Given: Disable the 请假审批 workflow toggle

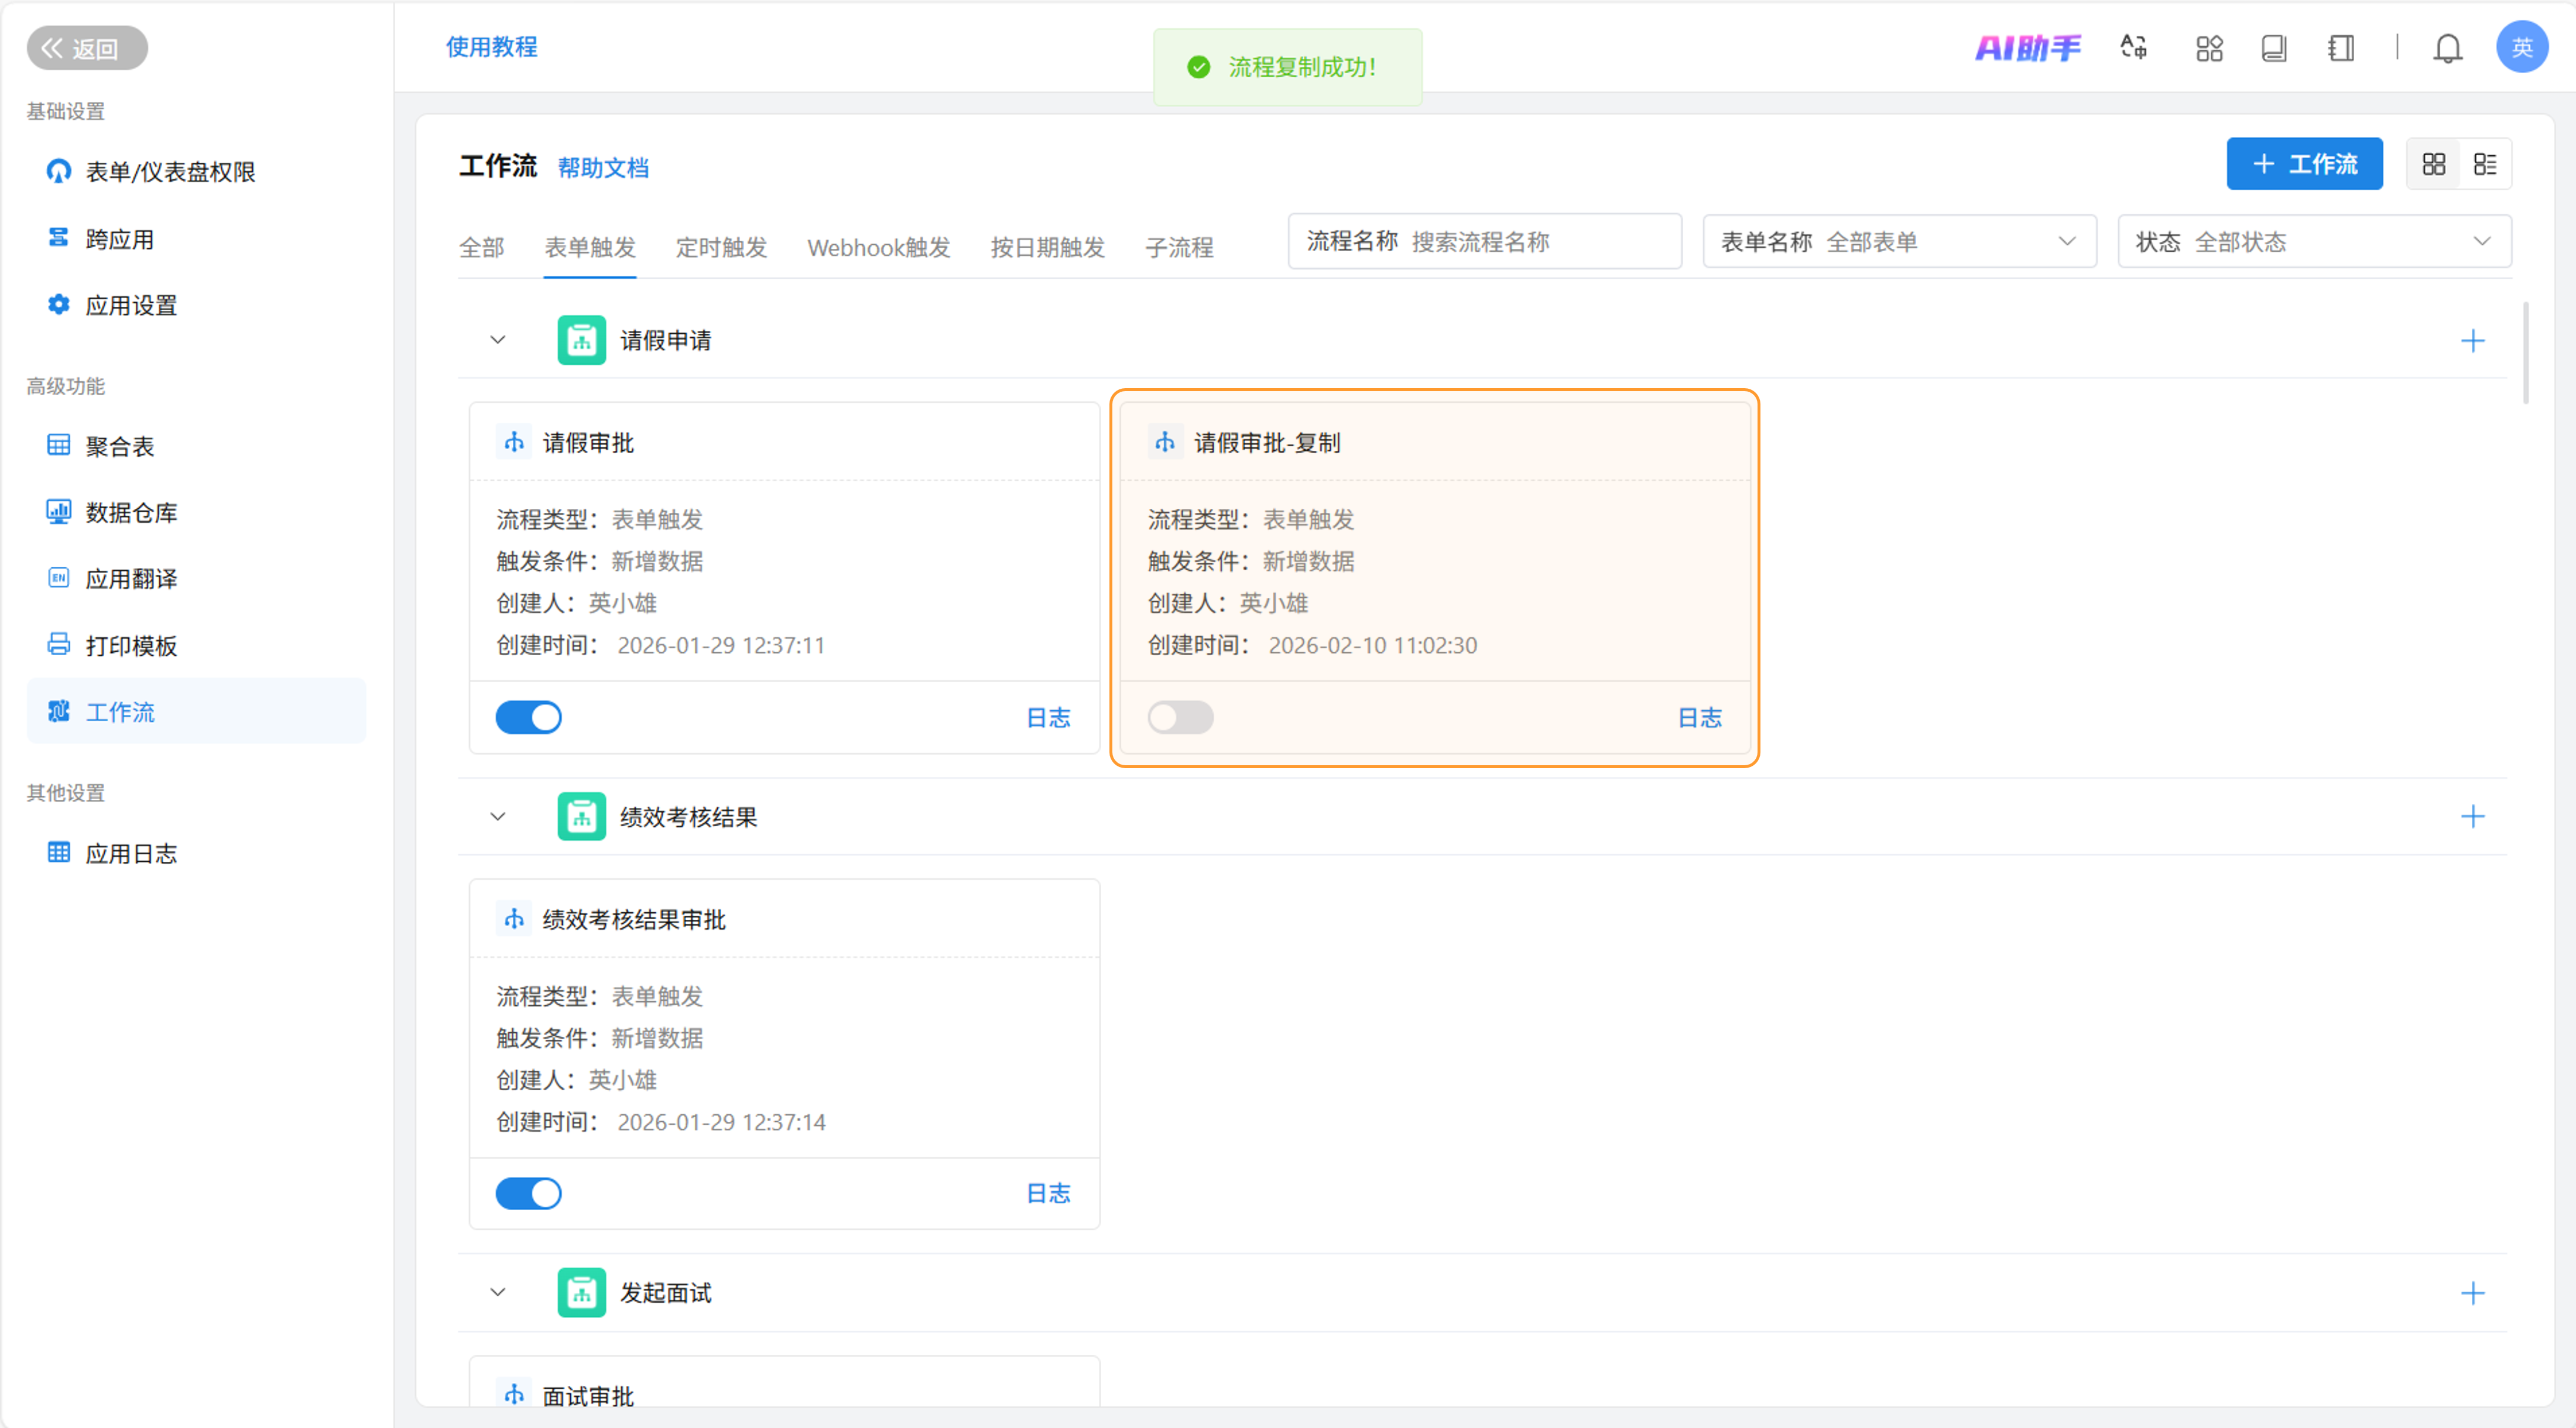Looking at the screenshot, I should (x=528, y=717).
